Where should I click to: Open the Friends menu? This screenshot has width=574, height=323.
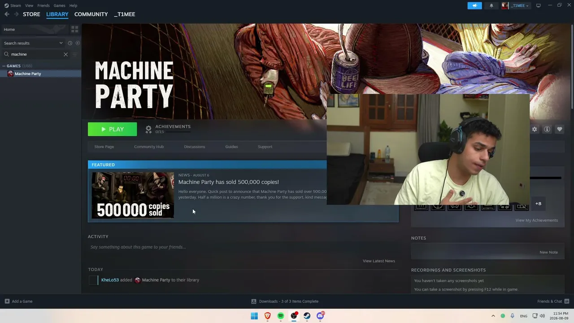(43, 5)
